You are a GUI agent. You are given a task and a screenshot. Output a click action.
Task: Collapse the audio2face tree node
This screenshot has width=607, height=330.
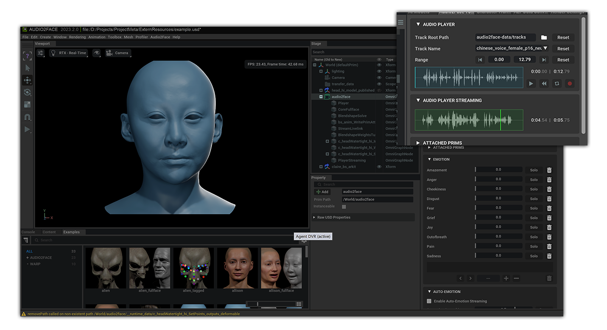[x=321, y=97]
